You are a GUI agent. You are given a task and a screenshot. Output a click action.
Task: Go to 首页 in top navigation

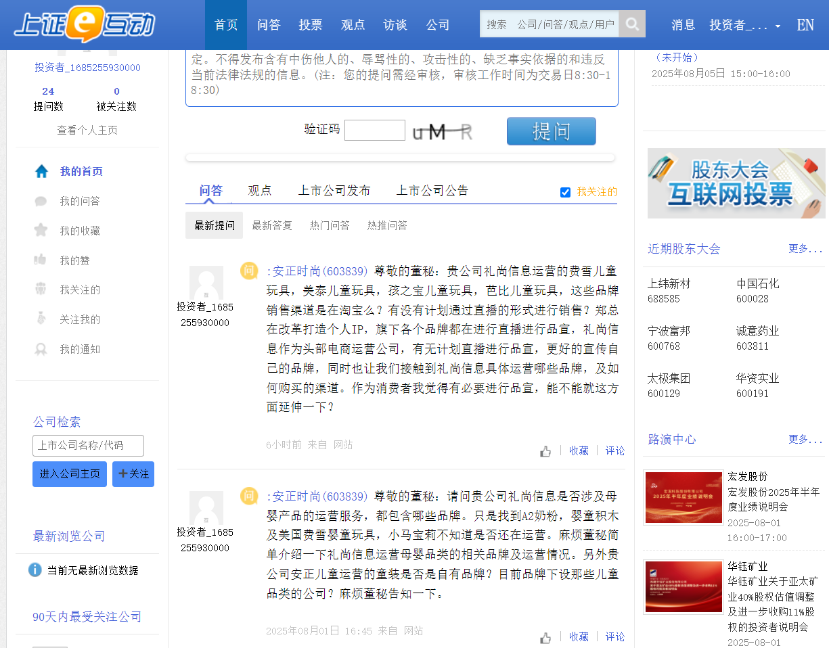pyautogui.click(x=226, y=25)
